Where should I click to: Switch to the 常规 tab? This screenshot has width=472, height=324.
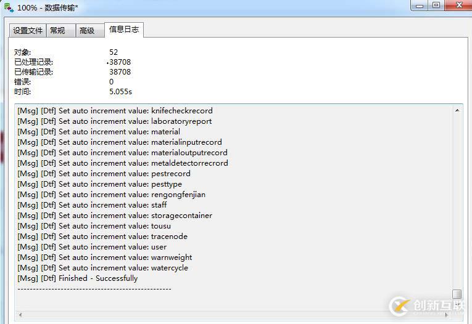57,30
